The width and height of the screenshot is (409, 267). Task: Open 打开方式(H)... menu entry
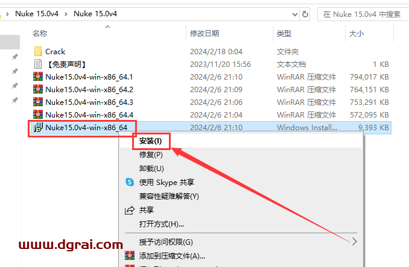click(162, 224)
